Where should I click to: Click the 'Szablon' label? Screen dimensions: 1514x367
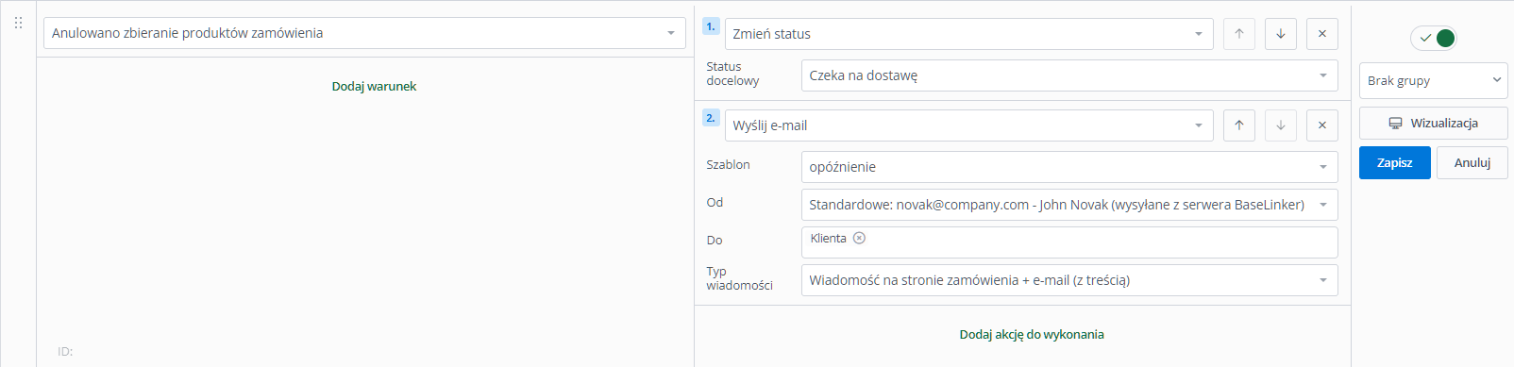(x=728, y=164)
